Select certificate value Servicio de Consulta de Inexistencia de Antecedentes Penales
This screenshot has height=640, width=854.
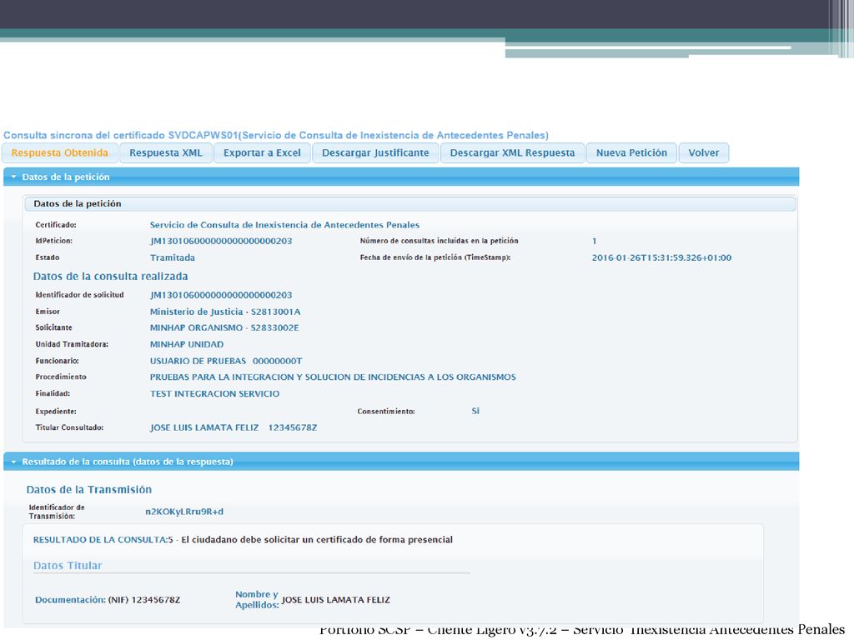pos(284,225)
